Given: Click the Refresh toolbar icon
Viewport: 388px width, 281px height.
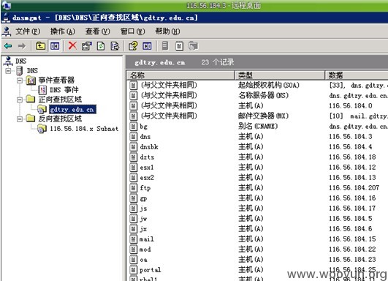Looking at the screenshot, I should [101, 46].
